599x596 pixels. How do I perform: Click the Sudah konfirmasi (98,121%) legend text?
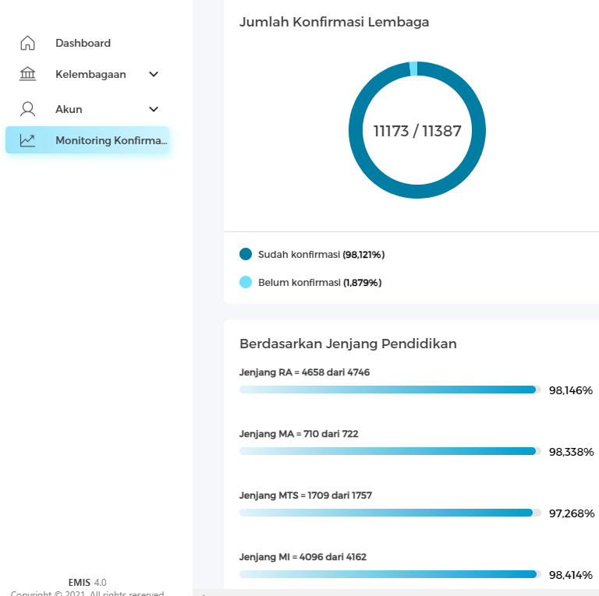pyautogui.click(x=321, y=255)
